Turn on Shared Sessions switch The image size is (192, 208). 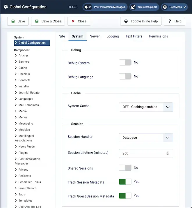coord(125,168)
